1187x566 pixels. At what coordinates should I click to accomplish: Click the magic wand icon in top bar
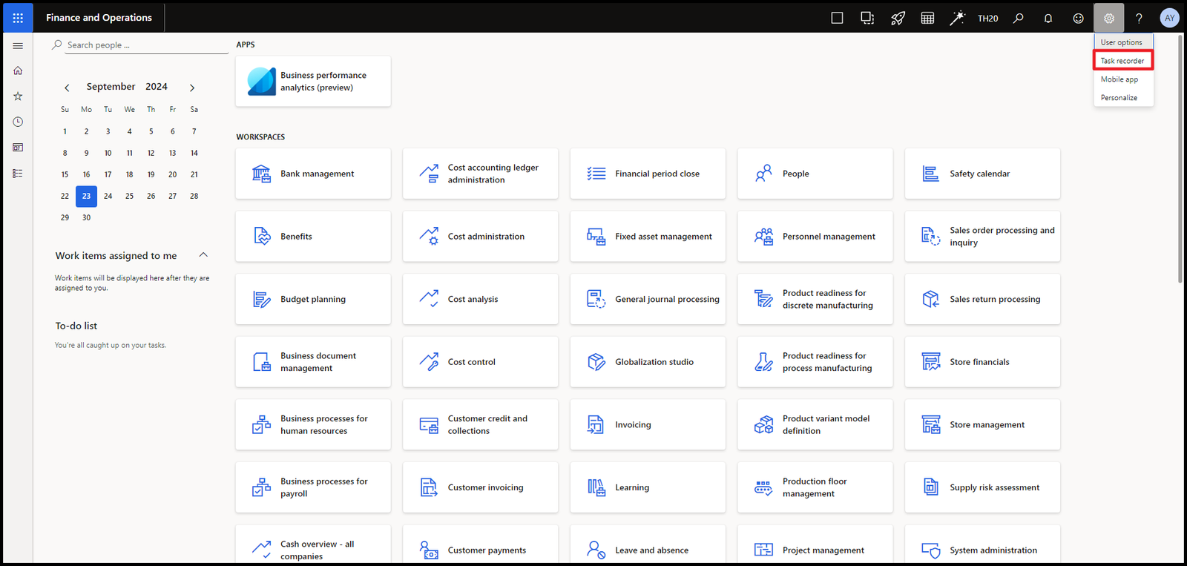coord(958,18)
